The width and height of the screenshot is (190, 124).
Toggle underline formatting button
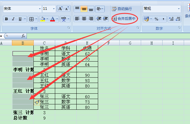coord(20,19)
